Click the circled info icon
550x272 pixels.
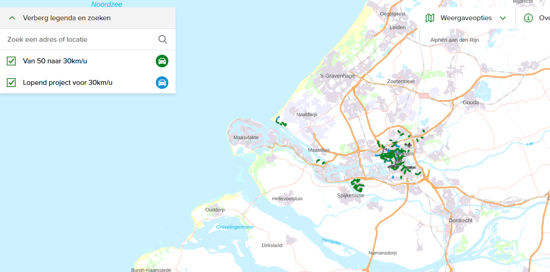click(528, 18)
